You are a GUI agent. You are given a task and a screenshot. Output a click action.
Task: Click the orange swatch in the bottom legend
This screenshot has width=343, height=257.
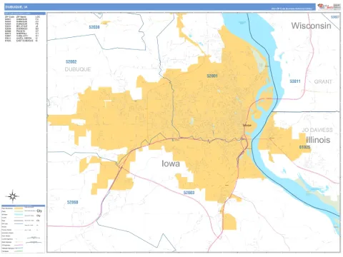19,208
